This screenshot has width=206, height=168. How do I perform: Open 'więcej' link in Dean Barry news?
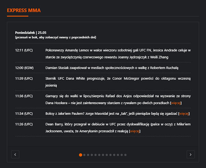(x=134, y=131)
